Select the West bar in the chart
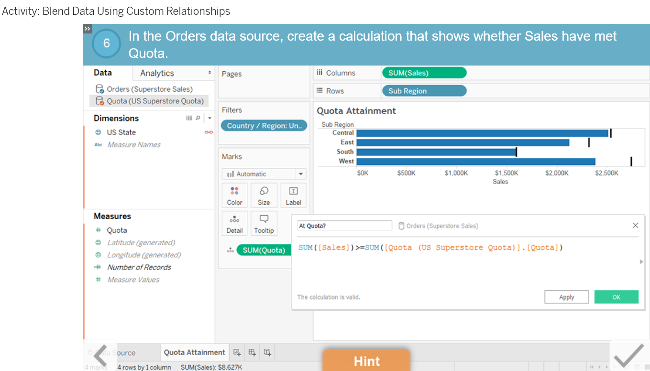 476,162
